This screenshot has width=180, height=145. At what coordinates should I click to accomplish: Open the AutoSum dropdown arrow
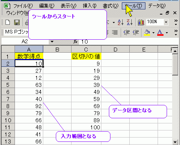(114, 22)
